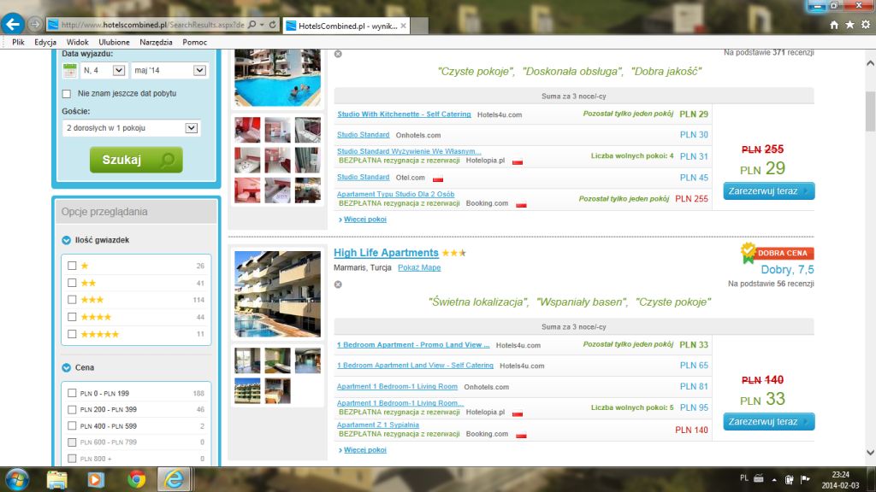Open the 'Studio With Kitchenette - Self Catering' link

click(x=404, y=114)
